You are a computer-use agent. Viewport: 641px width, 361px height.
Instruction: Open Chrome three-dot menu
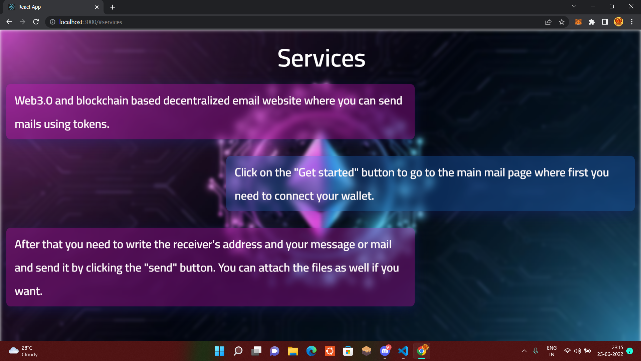click(x=632, y=22)
